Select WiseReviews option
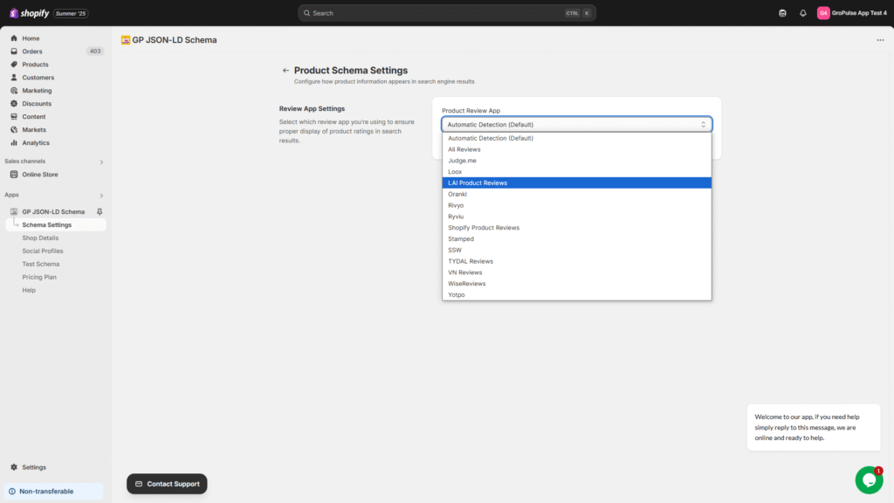Image resolution: width=894 pixels, height=503 pixels. click(576, 284)
